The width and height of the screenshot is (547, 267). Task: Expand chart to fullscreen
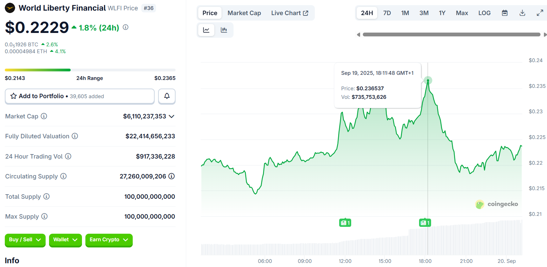tap(540, 13)
